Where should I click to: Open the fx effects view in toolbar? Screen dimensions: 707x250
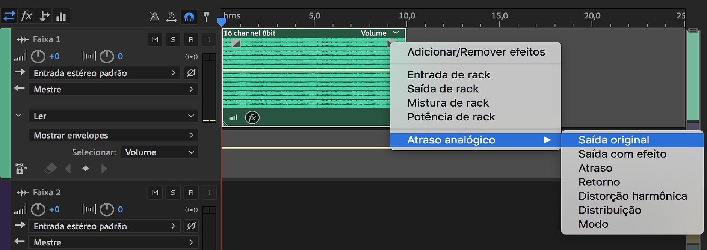[26, 16]
